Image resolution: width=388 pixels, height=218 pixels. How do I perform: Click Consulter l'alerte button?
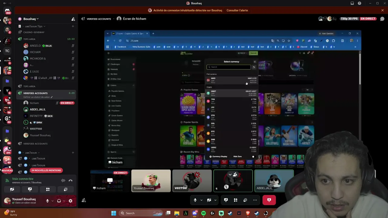(x=237, y=10)
